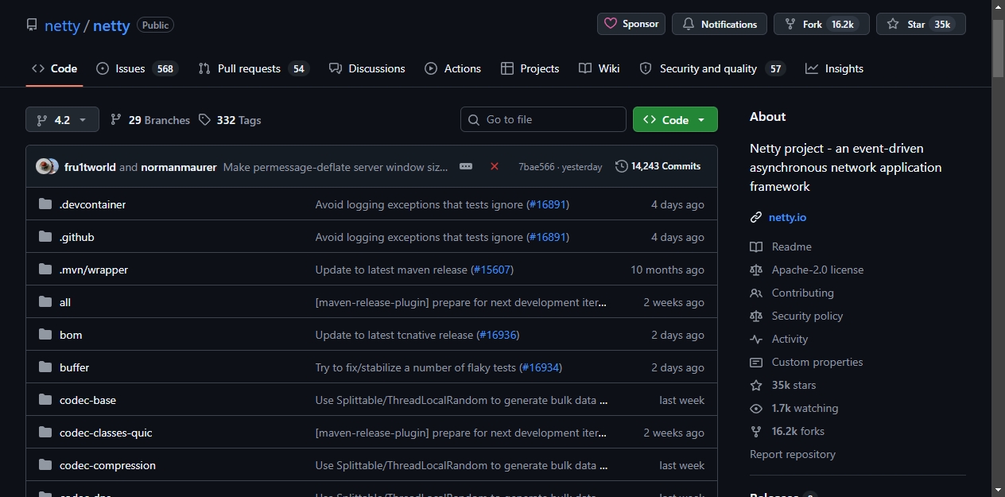Click the page vertical scrollbar thumb
The image size is (1005, 497).
pos(998,48)
